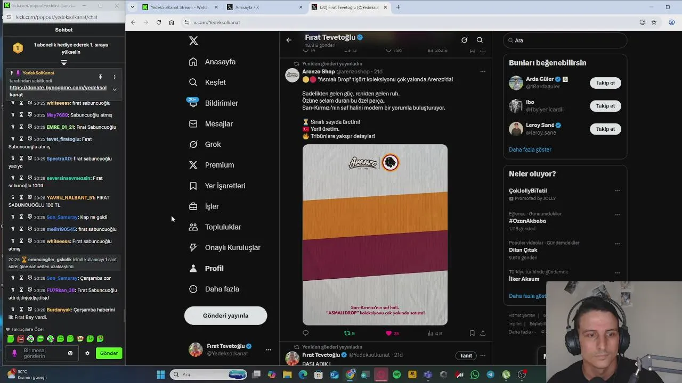Open emoji picker in chat input
This screenshot has height=383, width=682.
70,353
